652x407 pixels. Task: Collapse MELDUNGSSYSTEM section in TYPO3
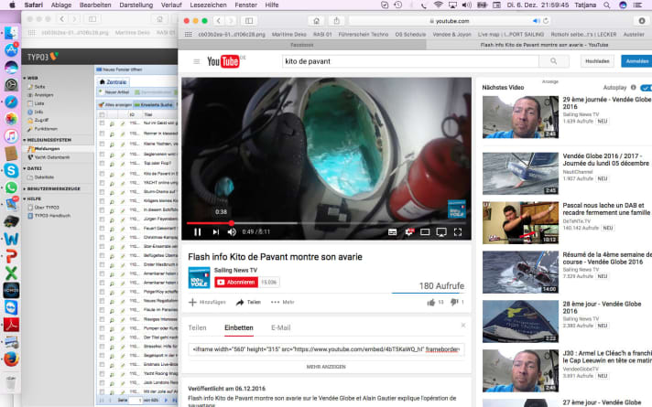(25, 140)
